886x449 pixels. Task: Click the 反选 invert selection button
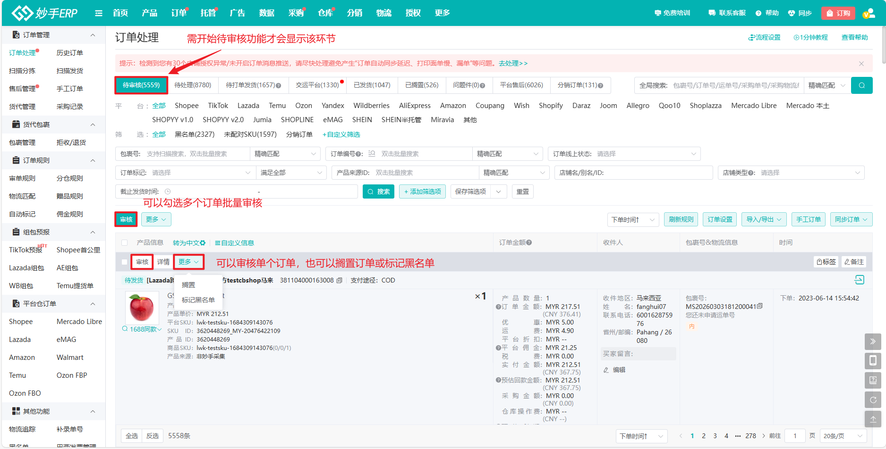153,436
